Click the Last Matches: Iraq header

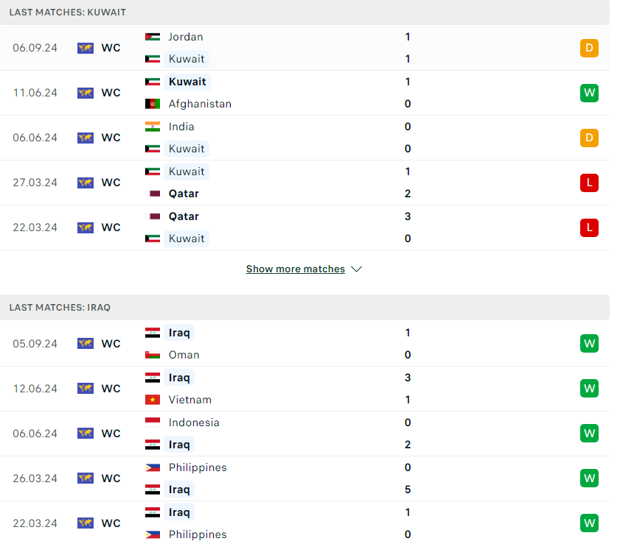click(60, 307)
